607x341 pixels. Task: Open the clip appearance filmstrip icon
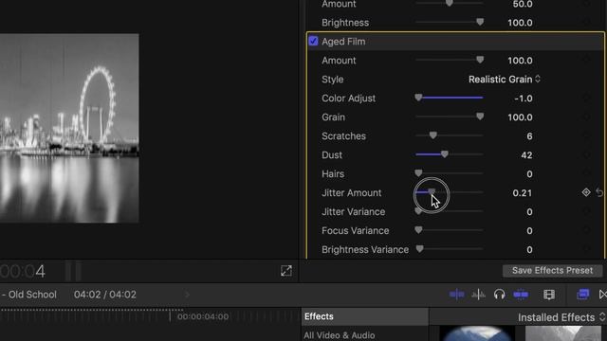point(549,295)
